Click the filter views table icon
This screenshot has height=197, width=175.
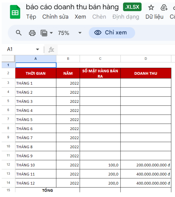[44, 33]
